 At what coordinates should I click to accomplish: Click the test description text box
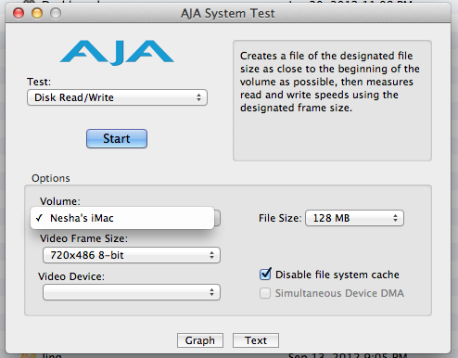point(332,100)
